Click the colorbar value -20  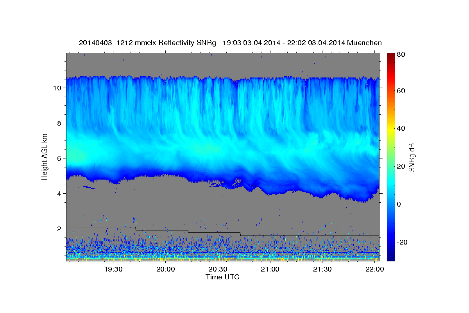coord(402,242)
